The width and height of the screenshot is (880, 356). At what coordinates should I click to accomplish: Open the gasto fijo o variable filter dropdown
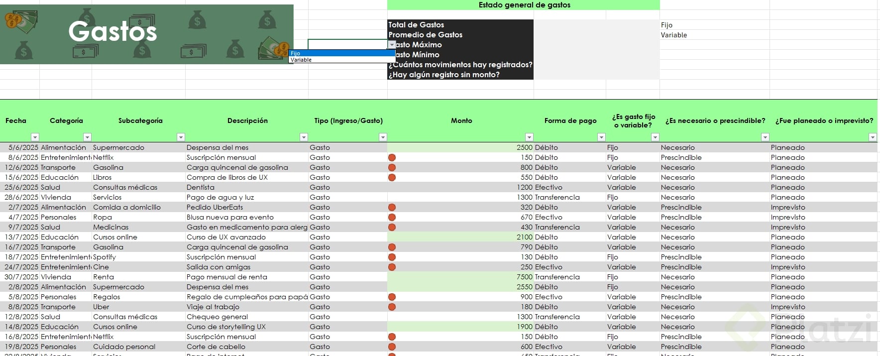[655, 137]
